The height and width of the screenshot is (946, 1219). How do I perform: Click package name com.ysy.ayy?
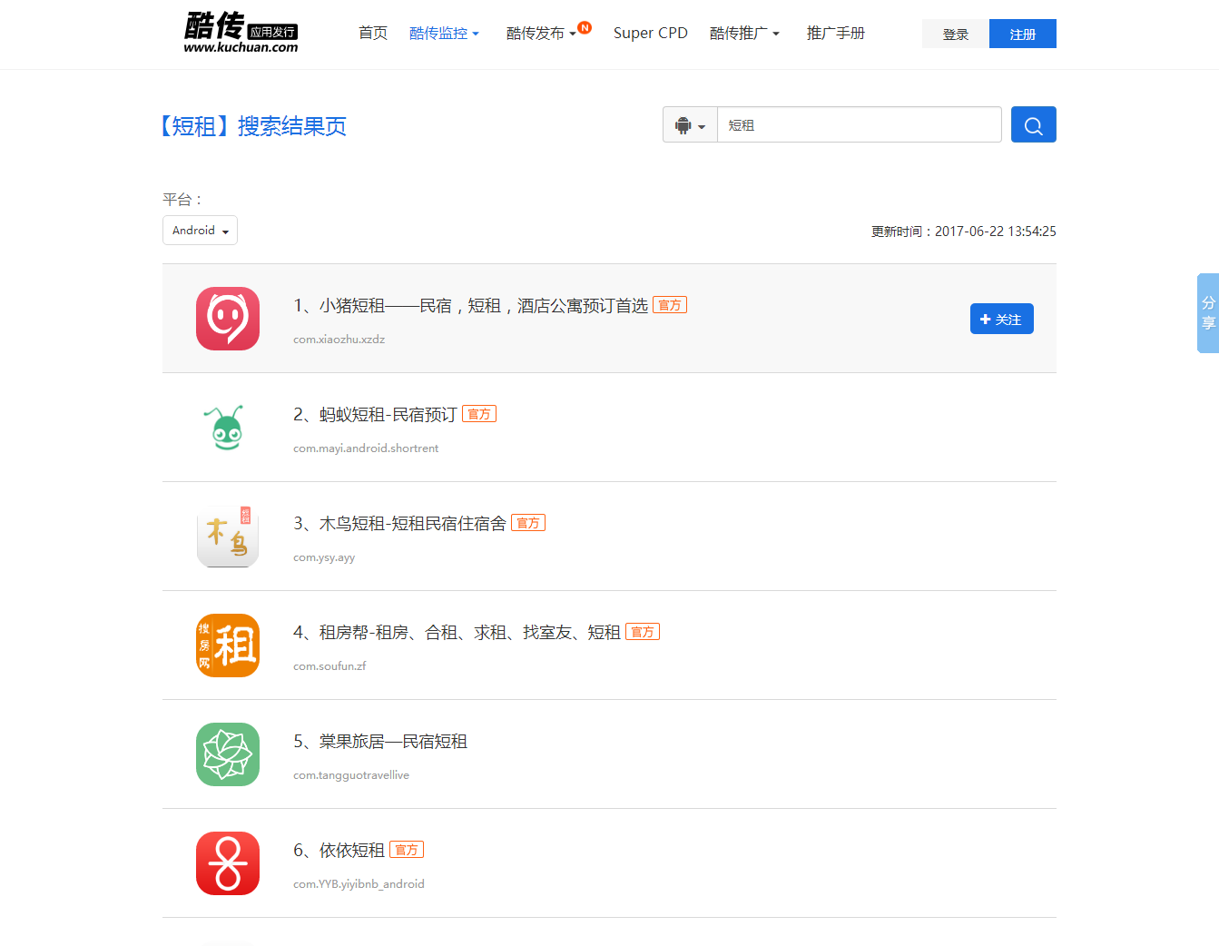pyautogui.click(x=324, y=557)
